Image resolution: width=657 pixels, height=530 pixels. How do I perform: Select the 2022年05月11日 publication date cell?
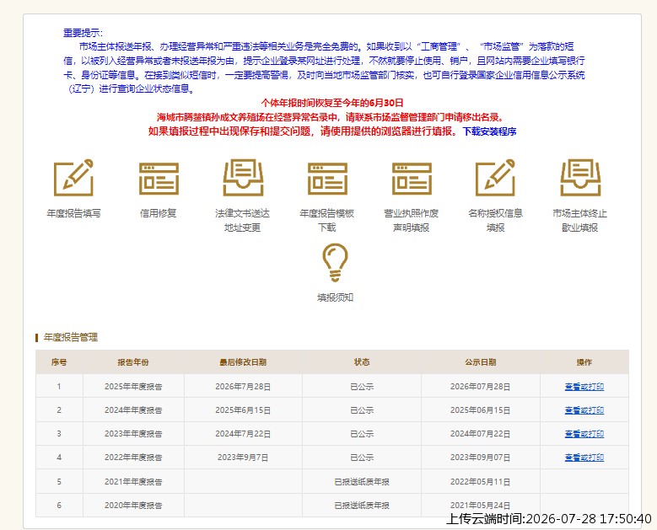[480, 482]
